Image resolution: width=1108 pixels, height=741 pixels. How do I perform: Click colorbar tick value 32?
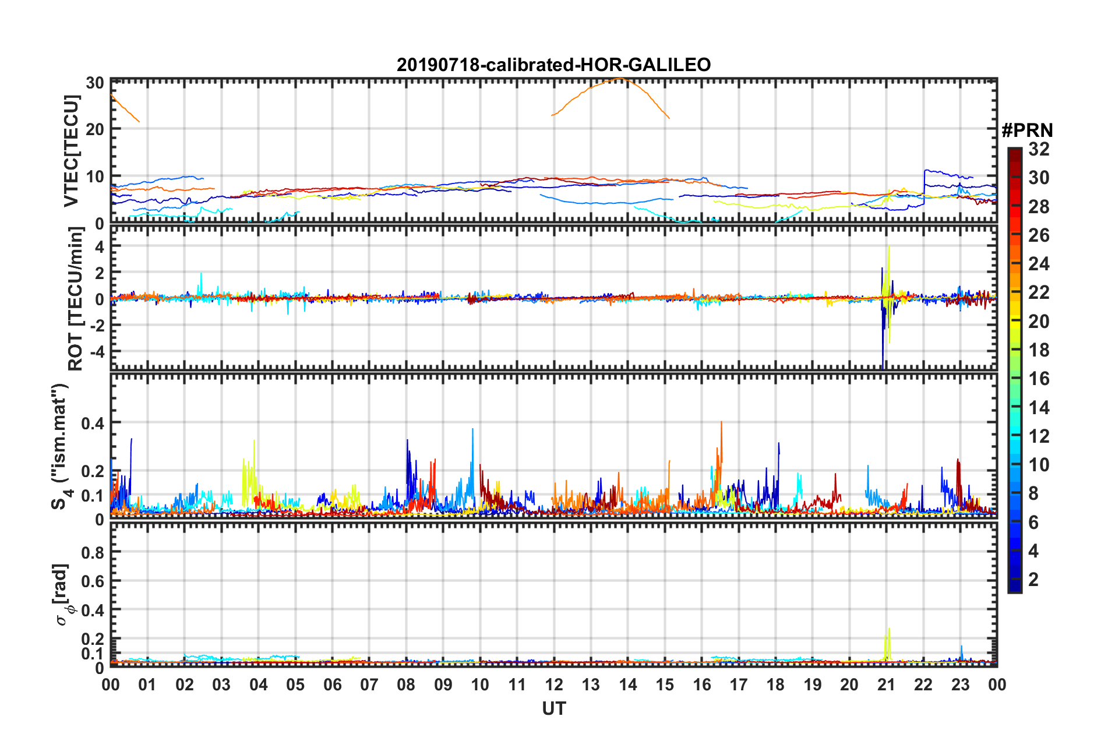1039,149
